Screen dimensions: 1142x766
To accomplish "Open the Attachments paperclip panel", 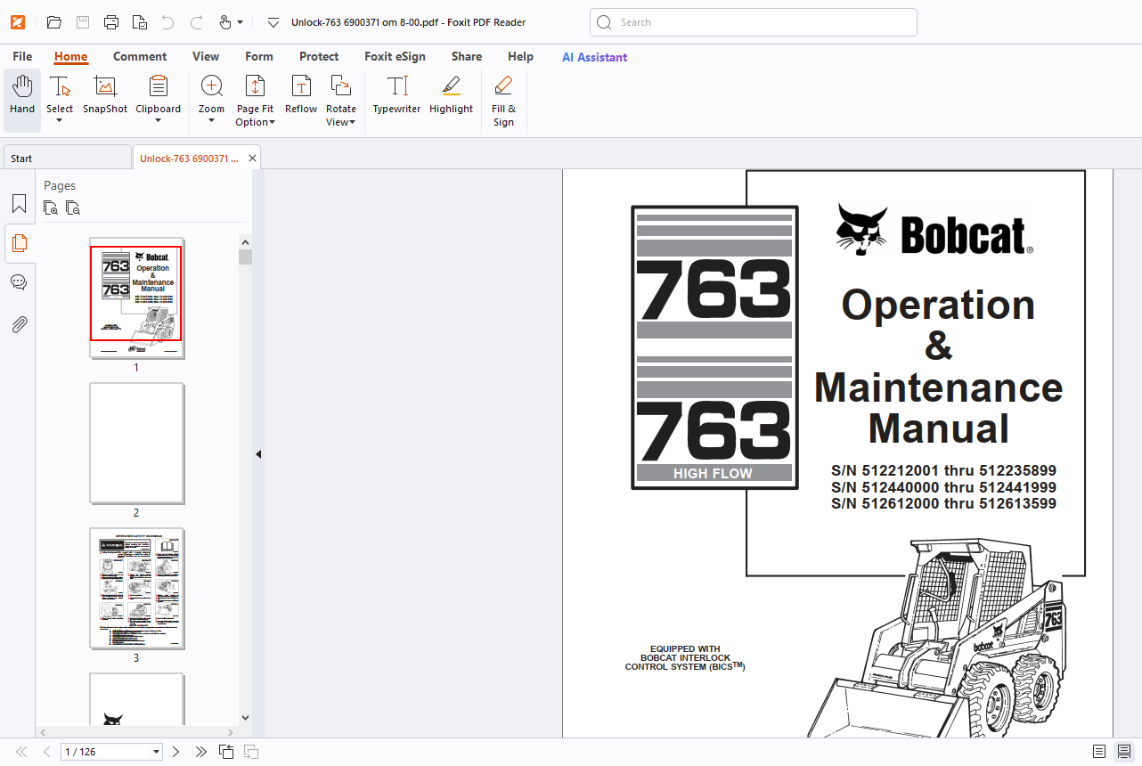I will pos(19,323).
